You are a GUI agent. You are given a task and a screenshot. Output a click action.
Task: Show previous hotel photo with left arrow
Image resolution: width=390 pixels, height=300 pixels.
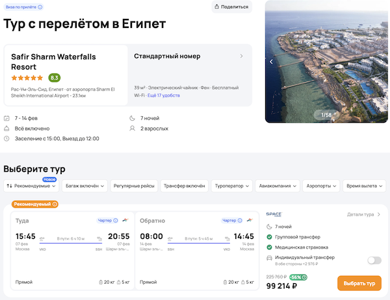pos(272,62)
